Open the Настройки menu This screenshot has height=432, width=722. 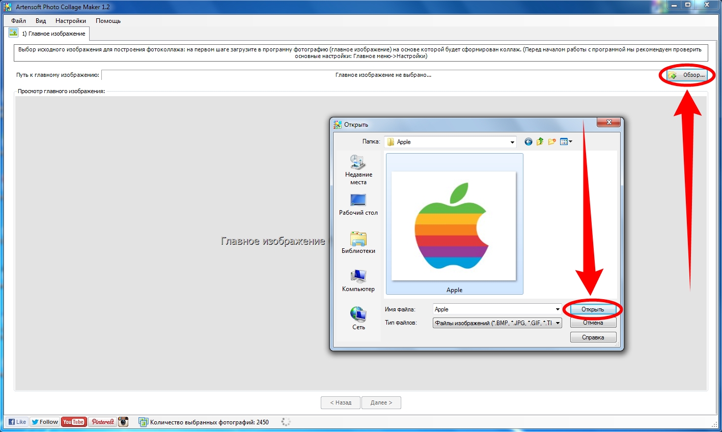click(x=71, y=21)
